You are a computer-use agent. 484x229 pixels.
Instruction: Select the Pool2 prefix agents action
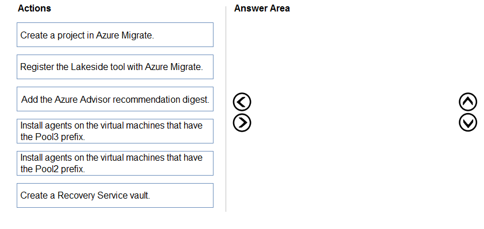115,163
